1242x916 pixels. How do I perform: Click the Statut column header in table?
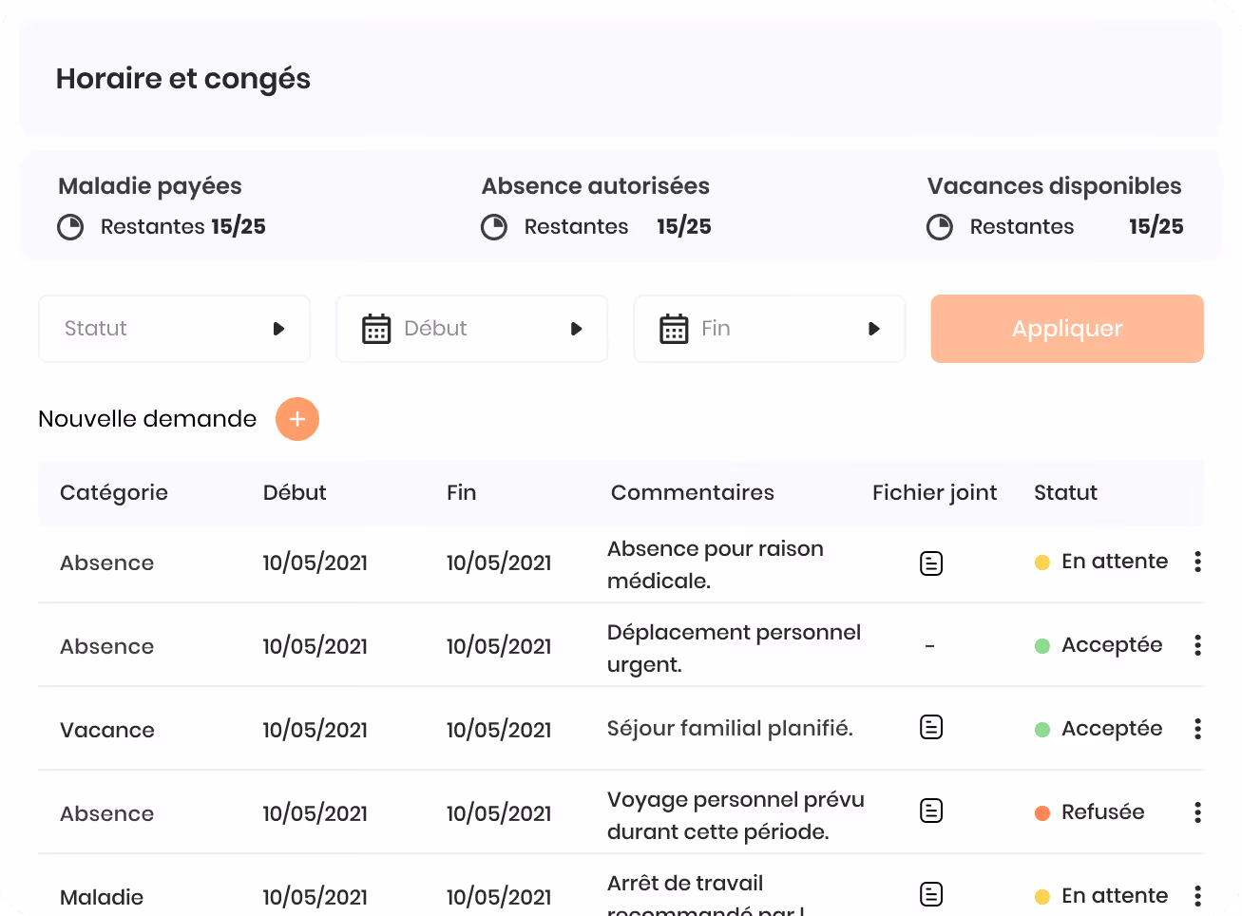[x=1065, y=492]
